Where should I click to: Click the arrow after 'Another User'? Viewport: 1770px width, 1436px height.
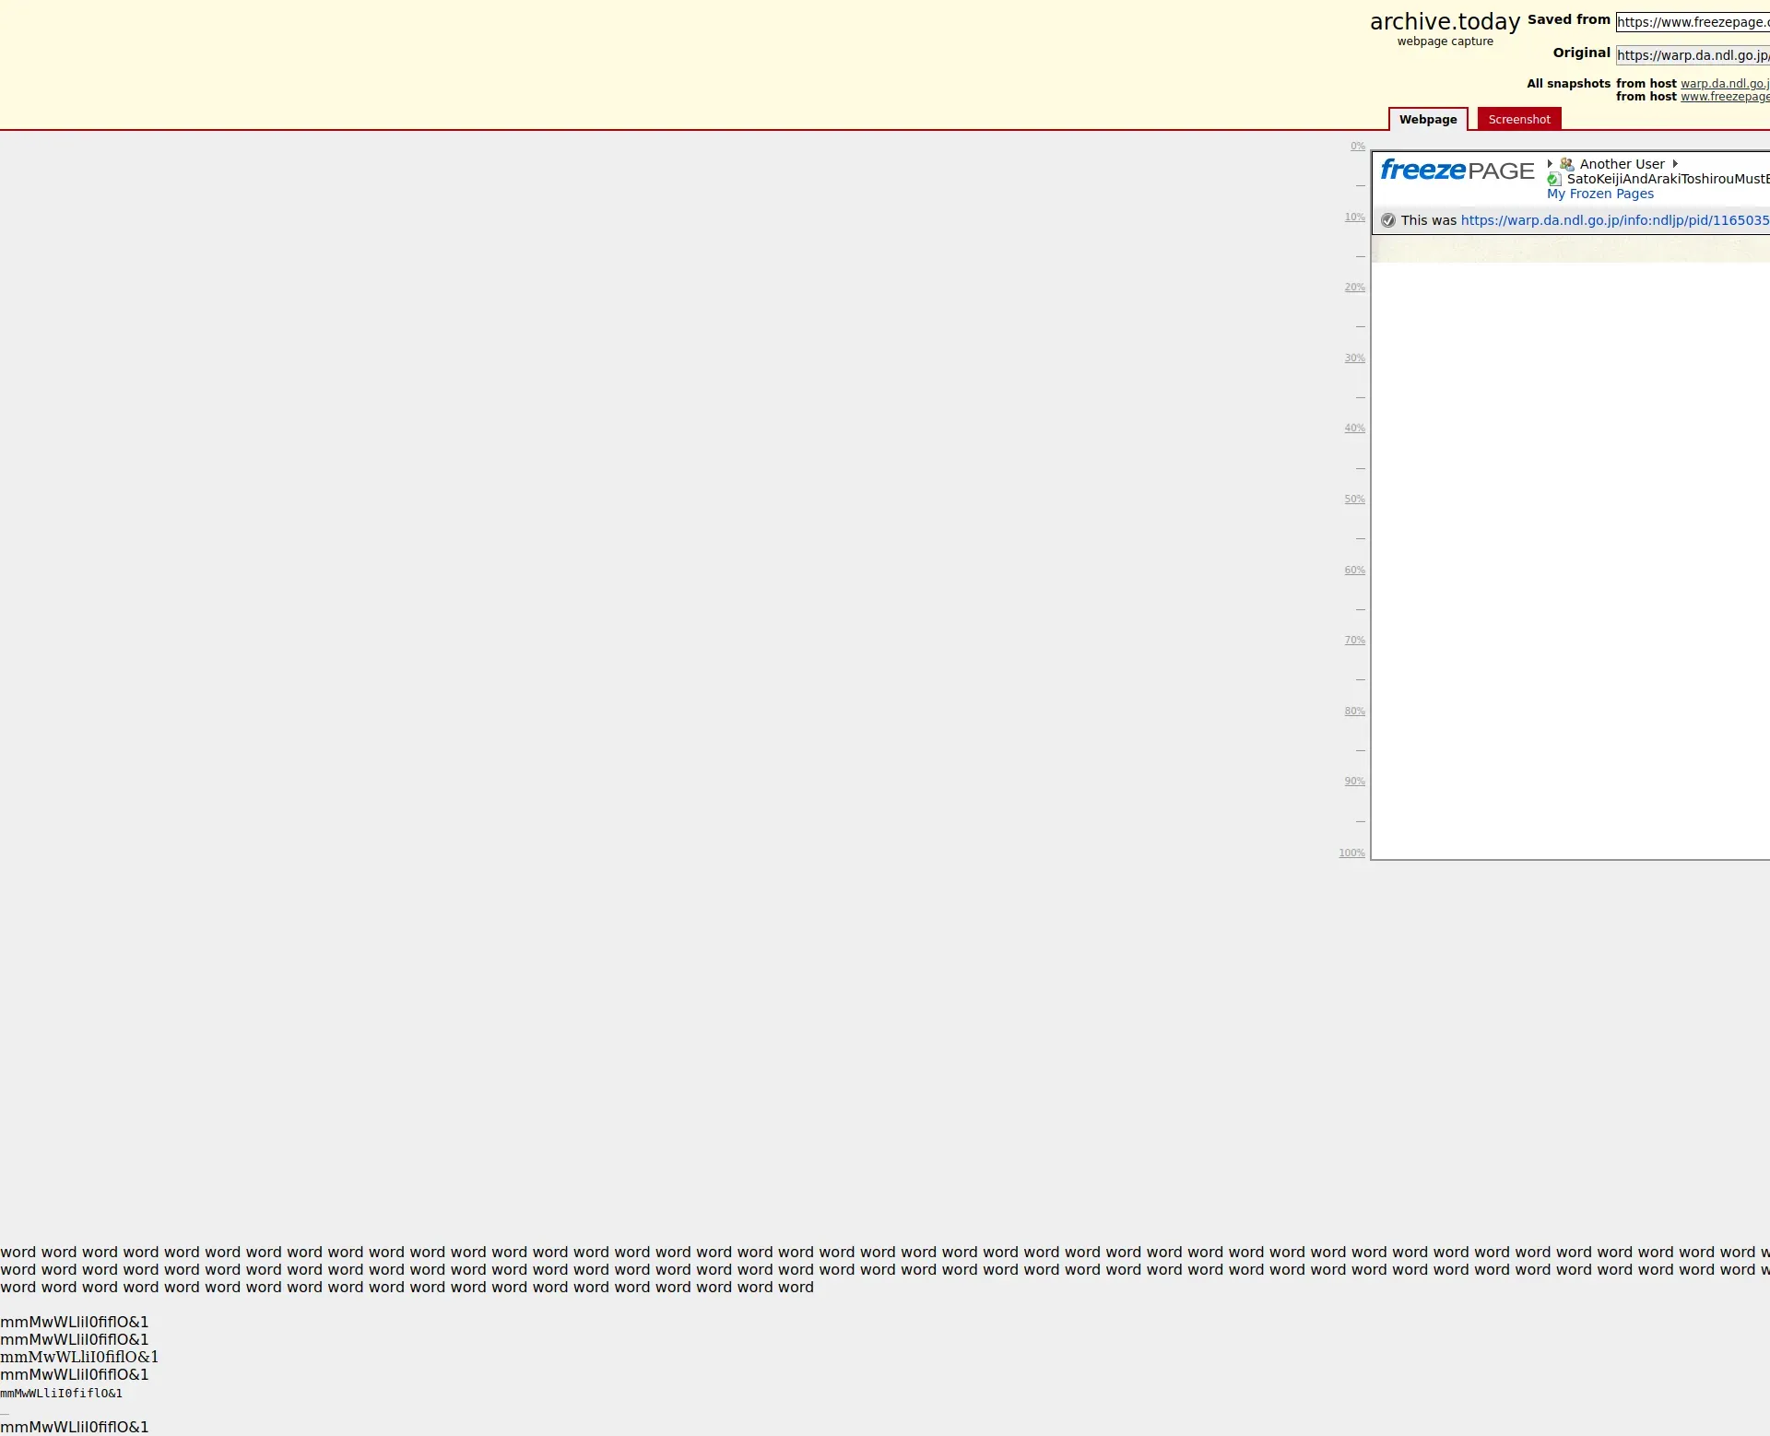pos(1675,164)
